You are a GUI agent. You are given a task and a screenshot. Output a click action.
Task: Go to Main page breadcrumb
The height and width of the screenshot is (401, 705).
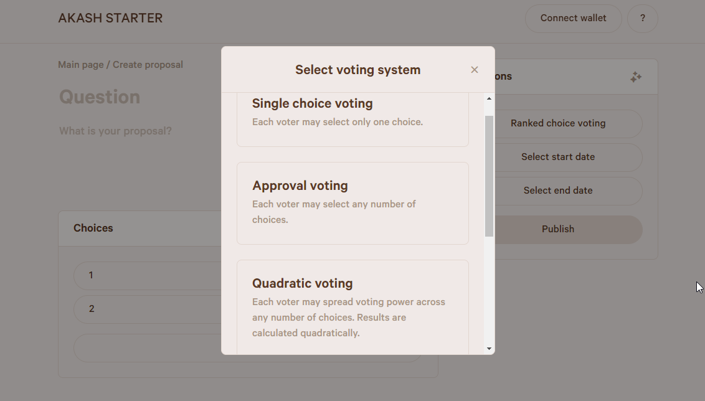80,65
